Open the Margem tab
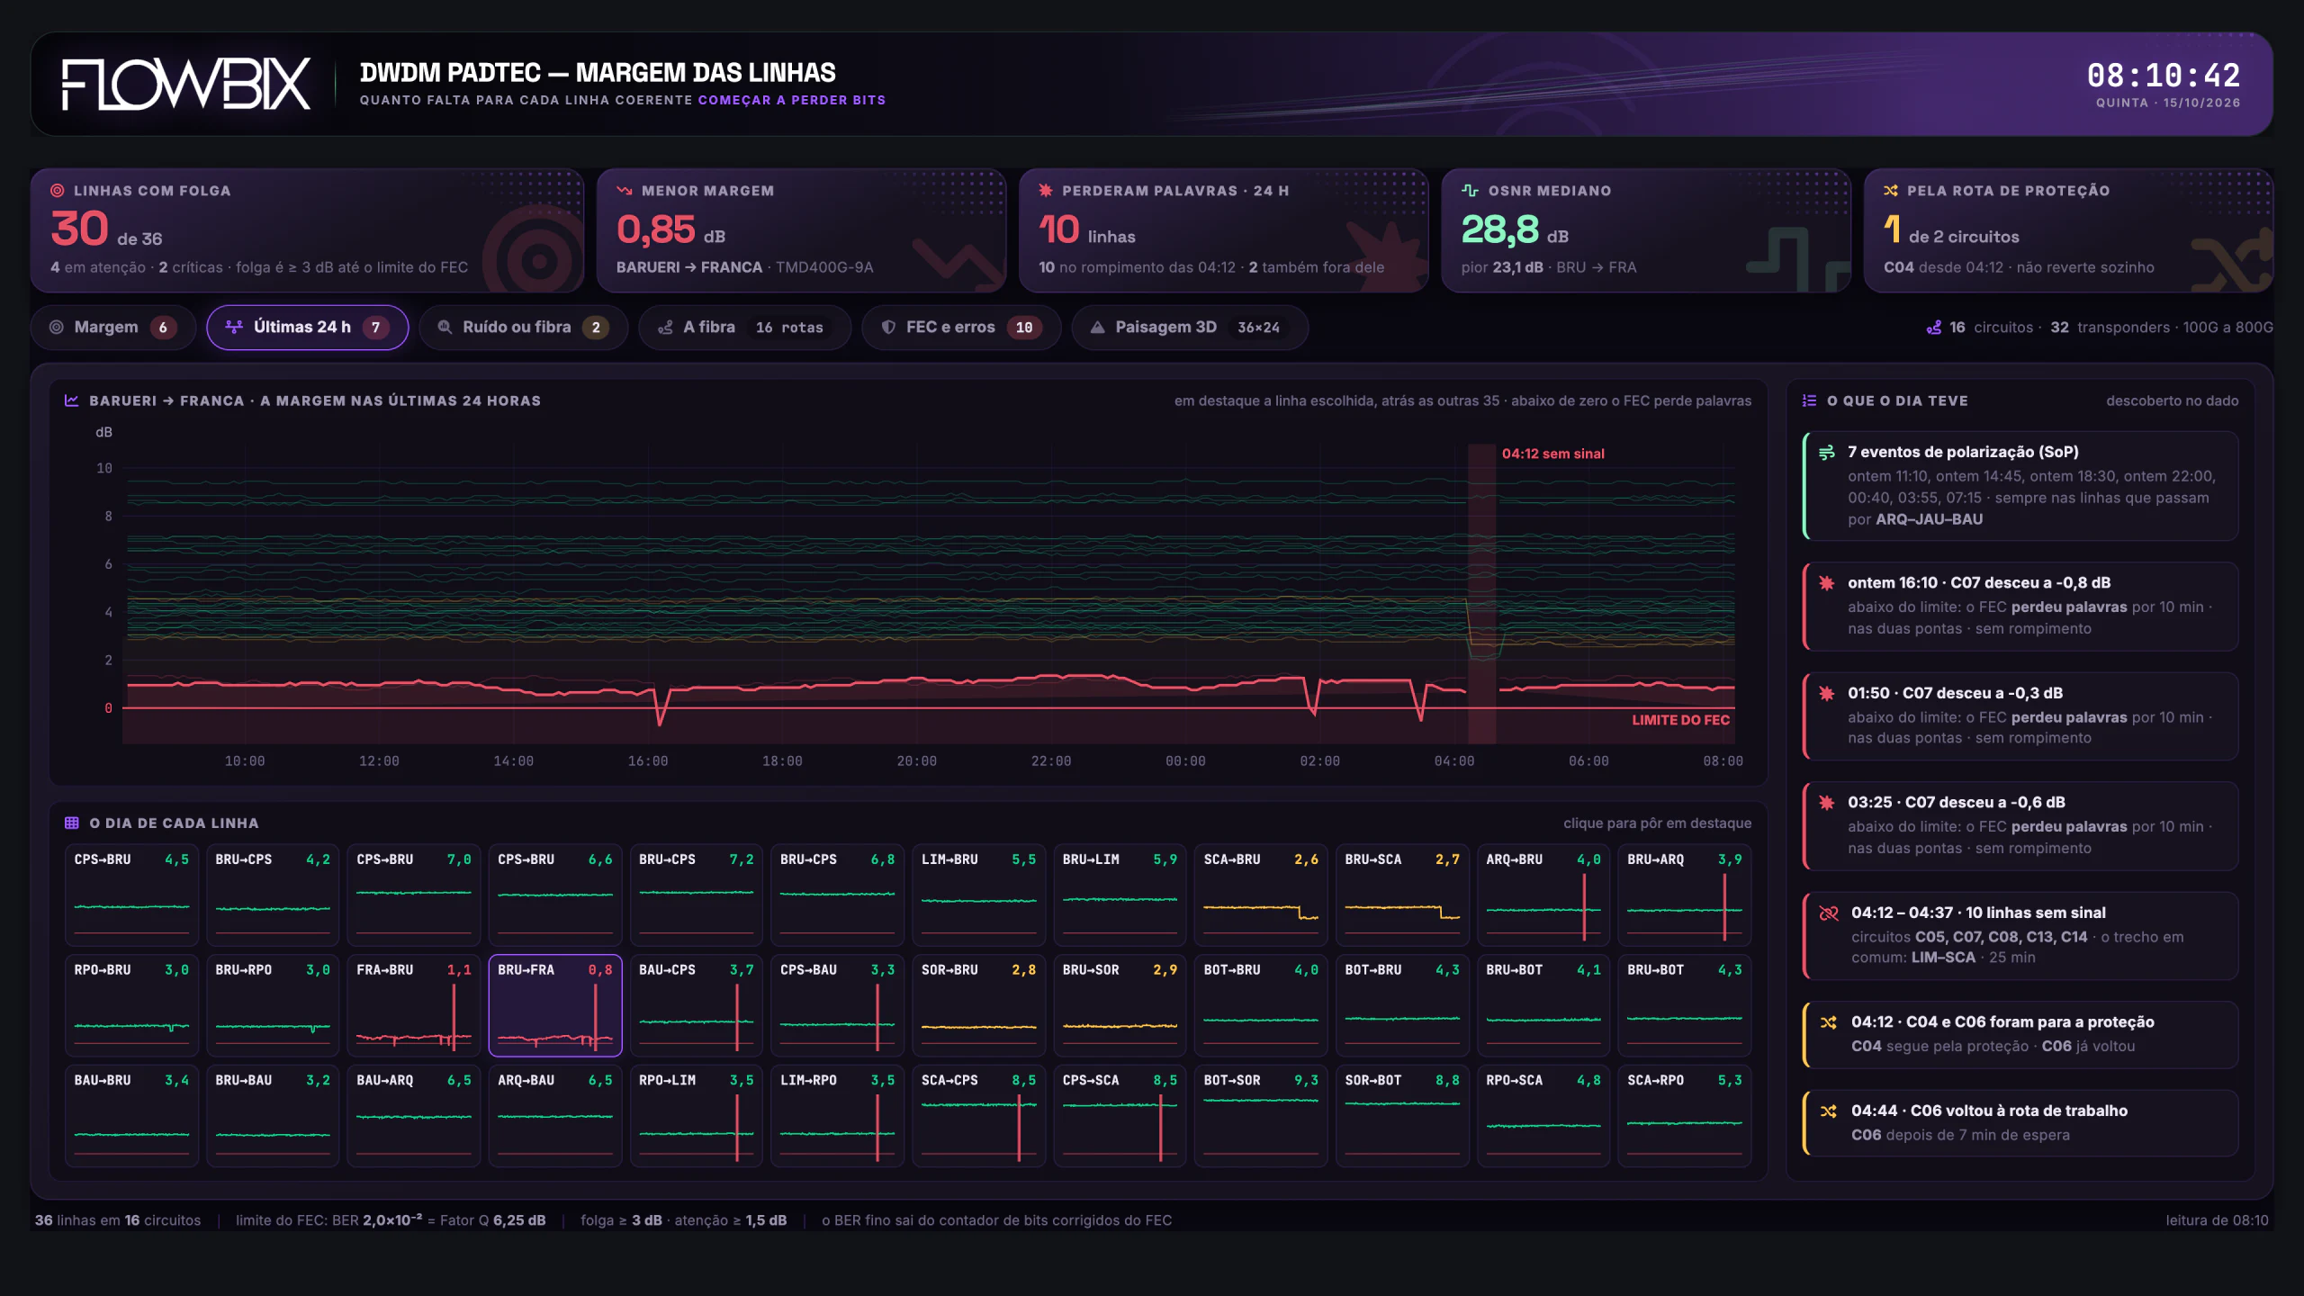Image resolution: width=2304 pixels, height=1296 pixels. click(x=113, y=328)
